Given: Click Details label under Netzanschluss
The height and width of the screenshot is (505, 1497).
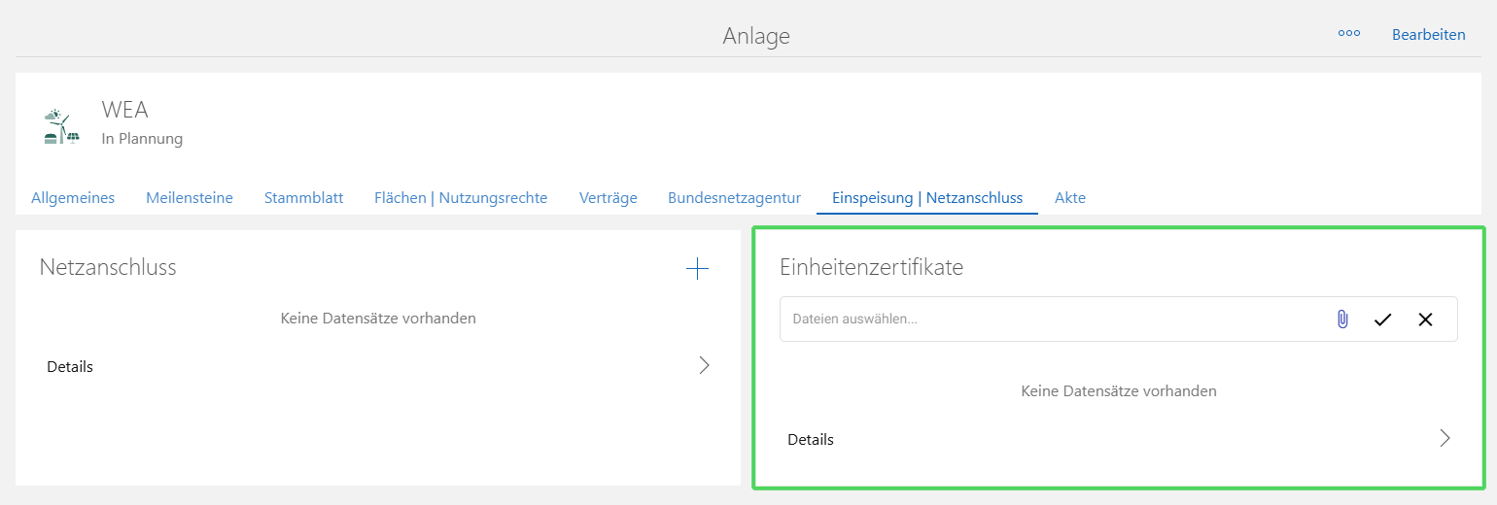Looking at the screenshot, I should (x=70, y=367).
